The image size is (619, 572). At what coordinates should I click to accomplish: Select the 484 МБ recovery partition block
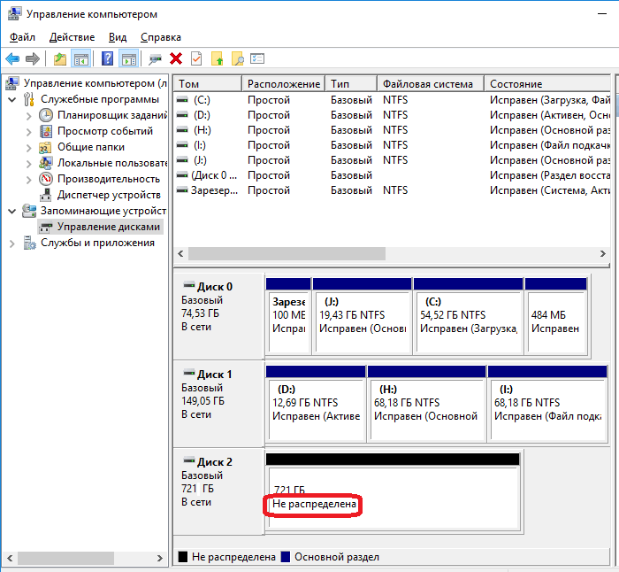point(556,316)
